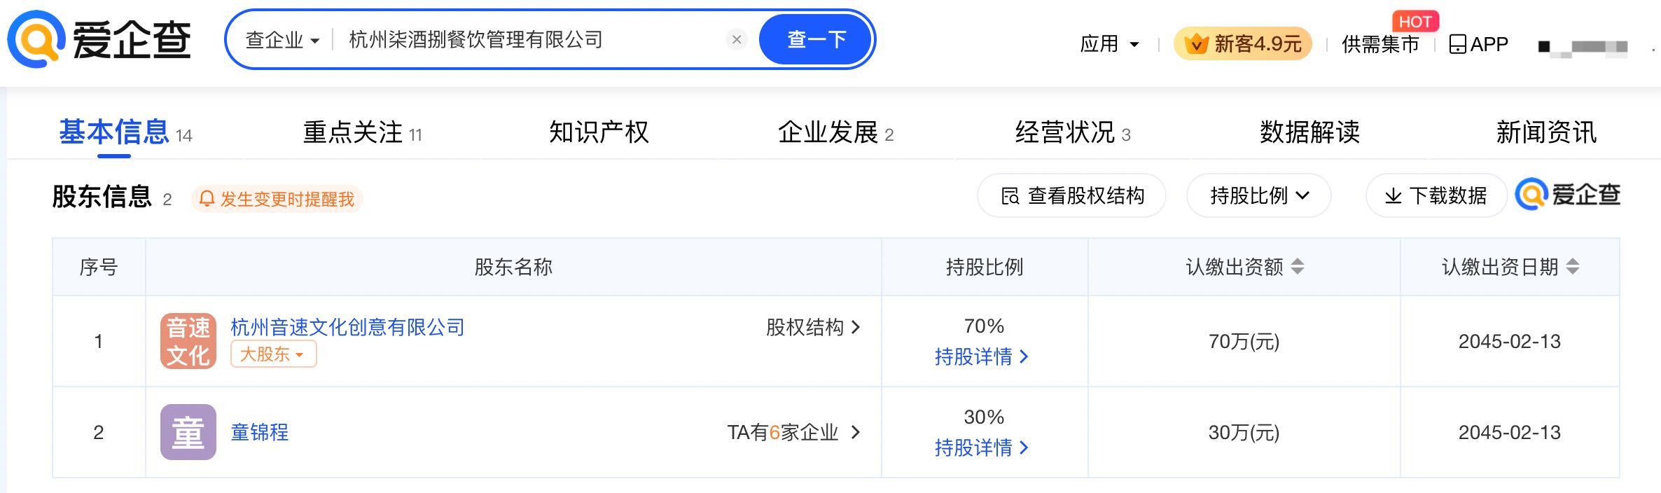
Task: Open the 杭州音速文化创意有限公司 link
Action: (x=347, y=327)
